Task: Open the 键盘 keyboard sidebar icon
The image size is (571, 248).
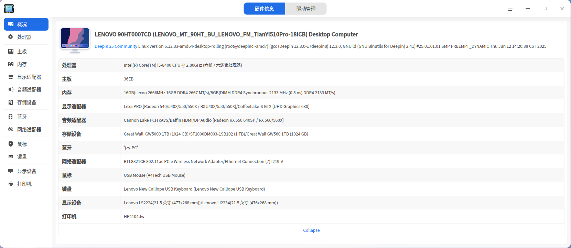Action: coord(11,157)
